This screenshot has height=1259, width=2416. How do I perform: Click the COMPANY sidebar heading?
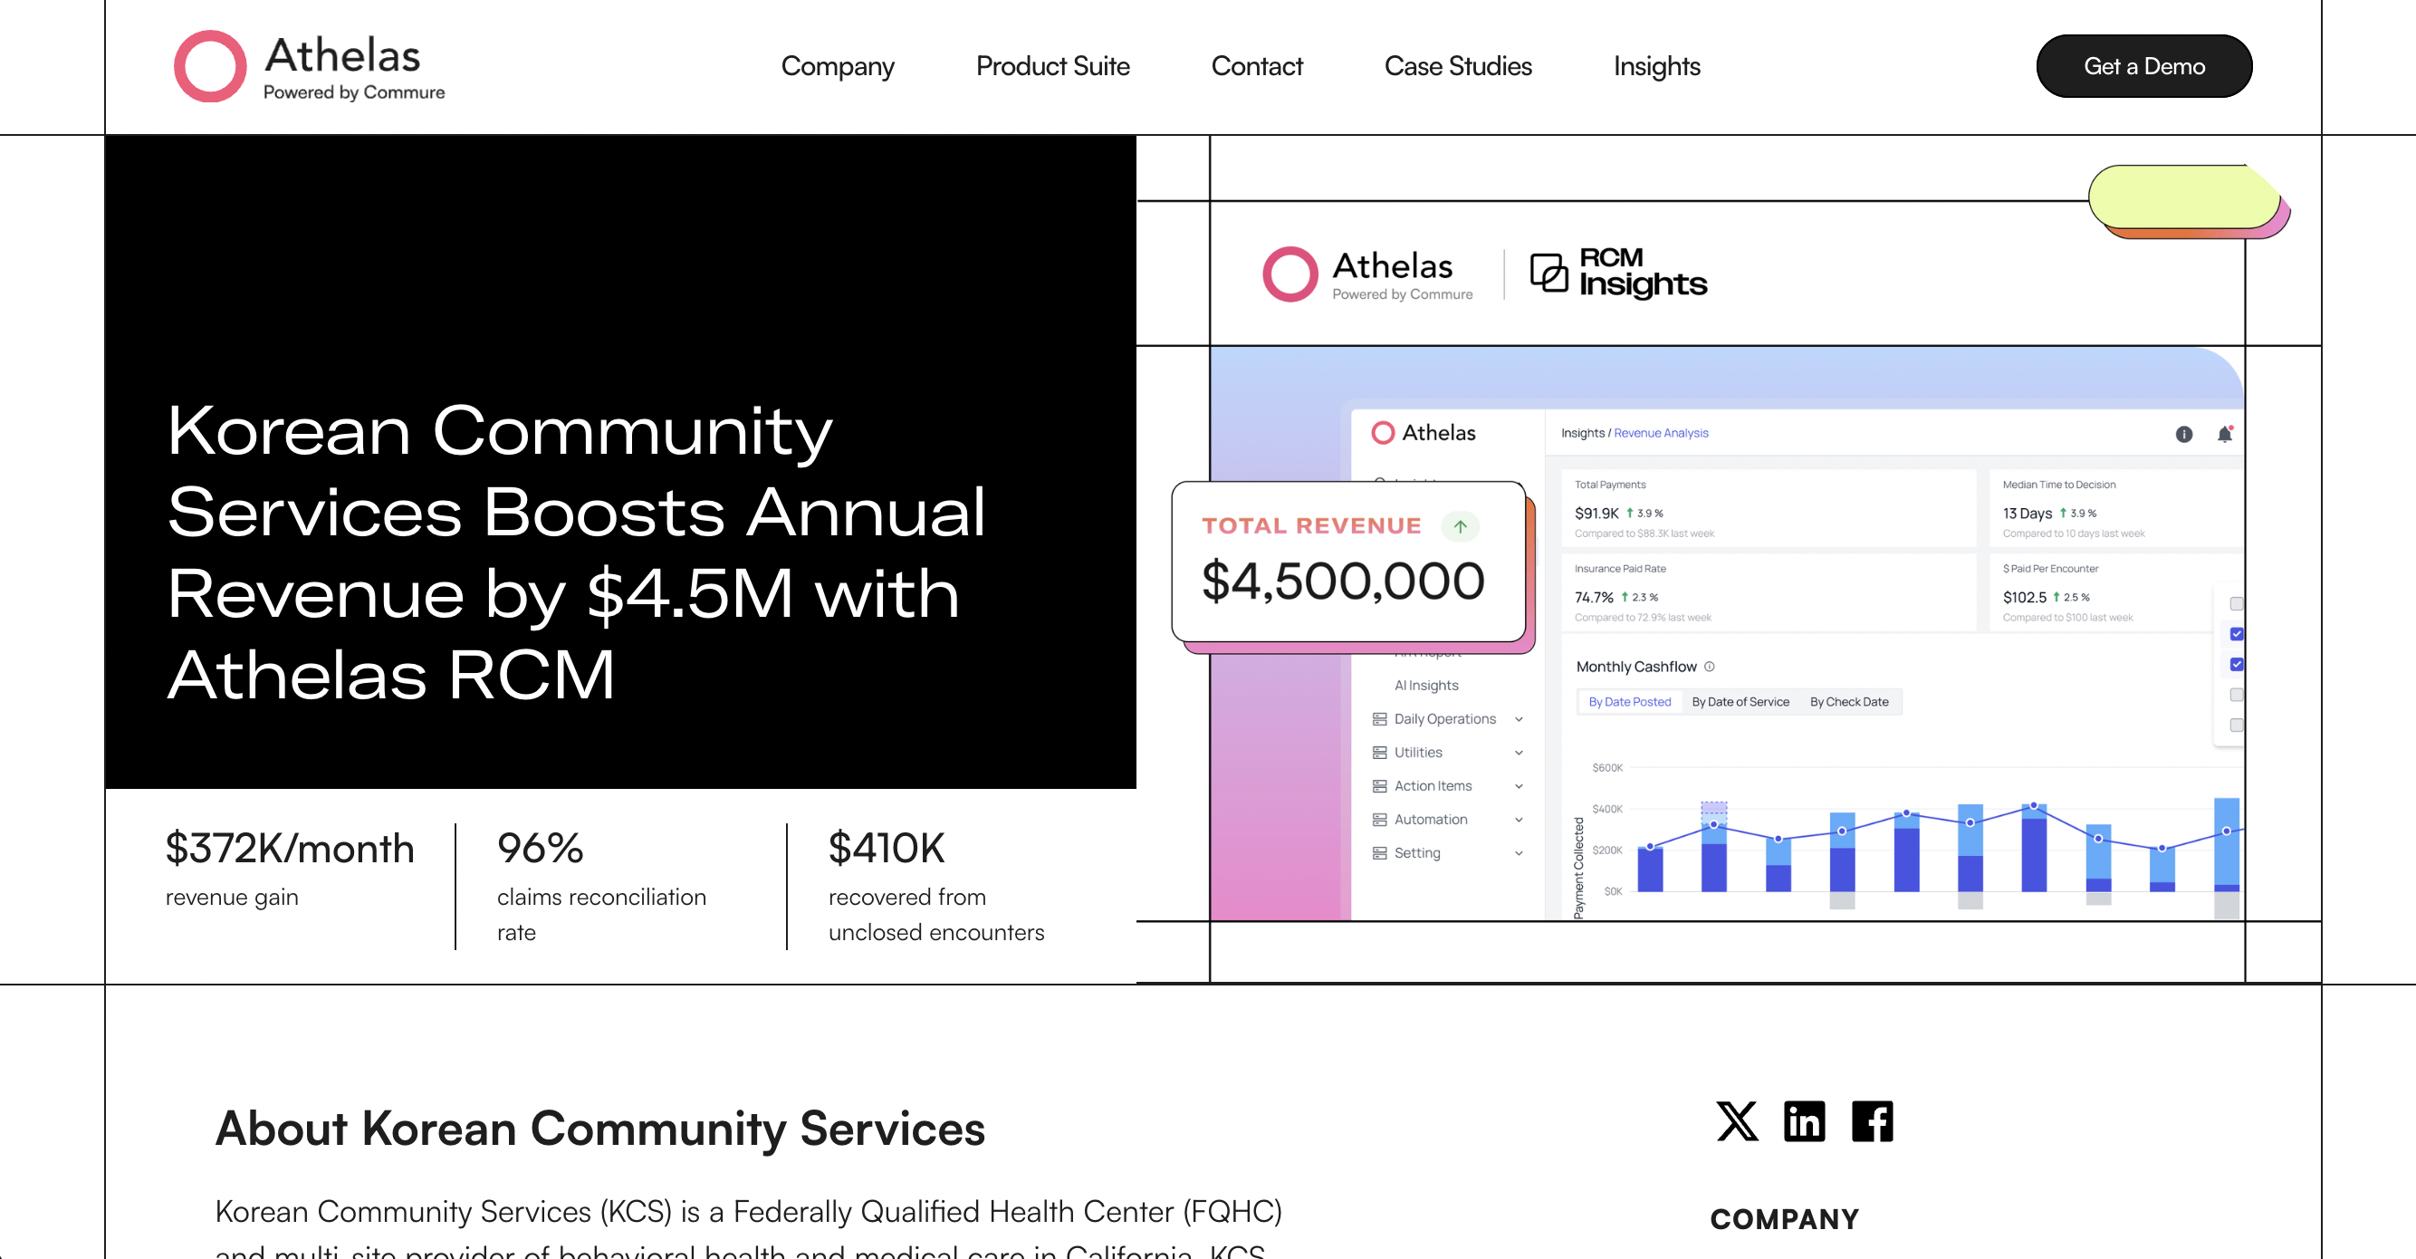1784,1218
